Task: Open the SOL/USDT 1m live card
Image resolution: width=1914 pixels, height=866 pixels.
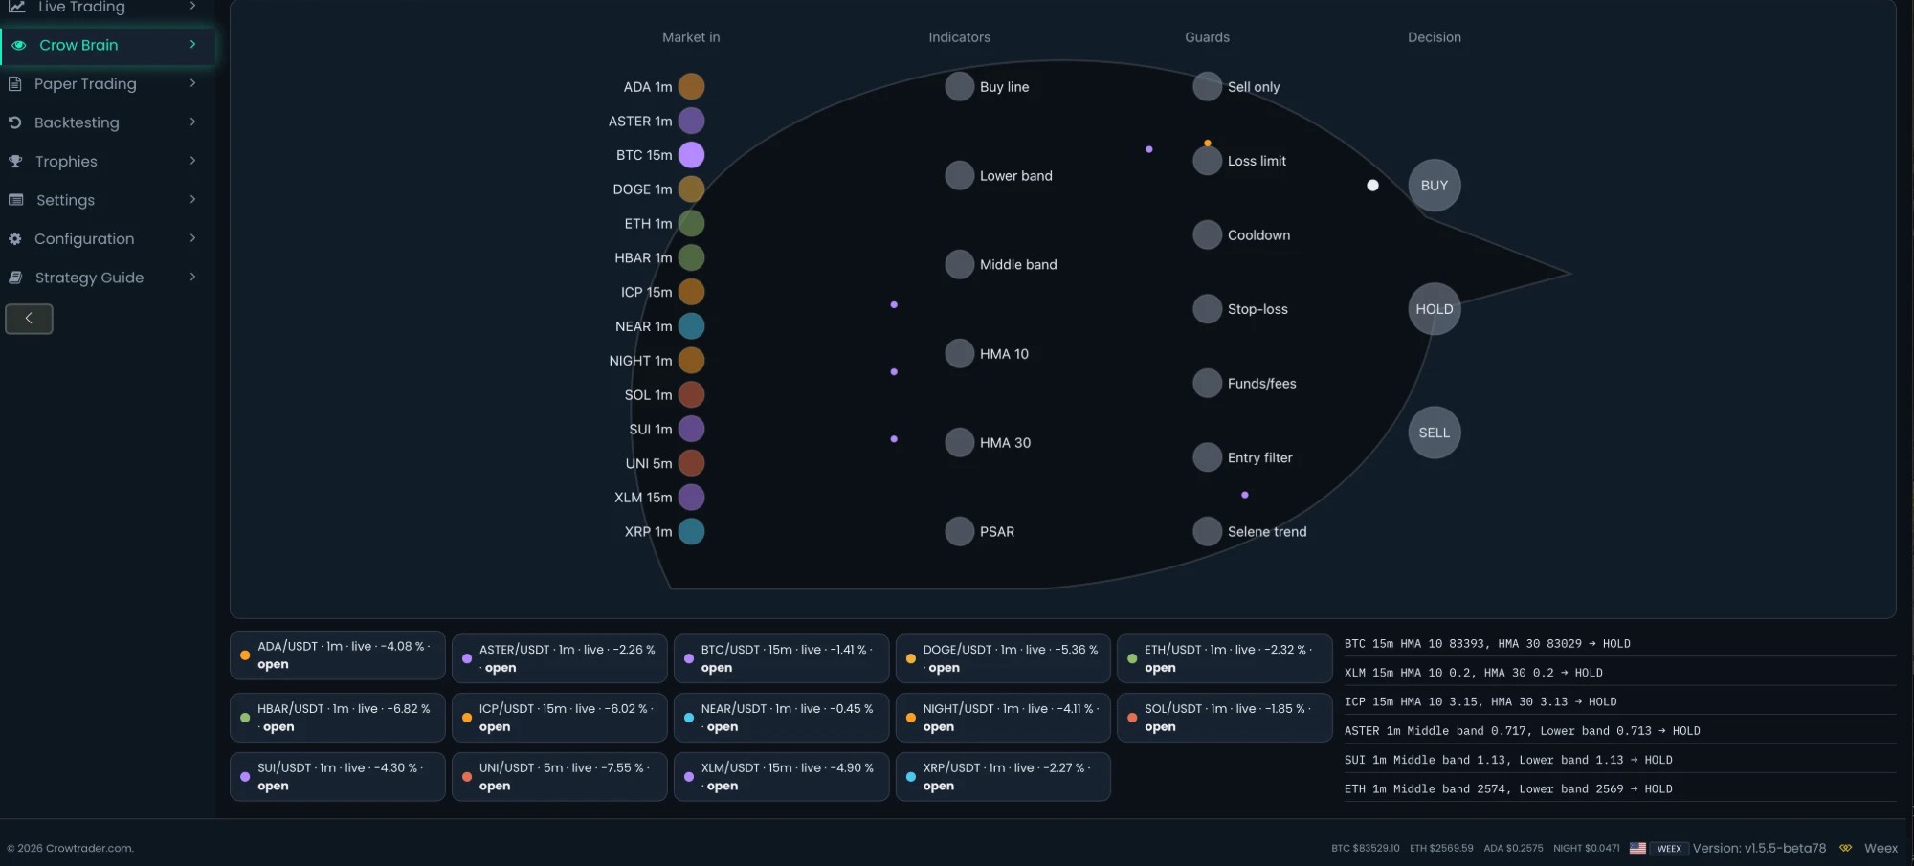Action: coord(1225,718)
